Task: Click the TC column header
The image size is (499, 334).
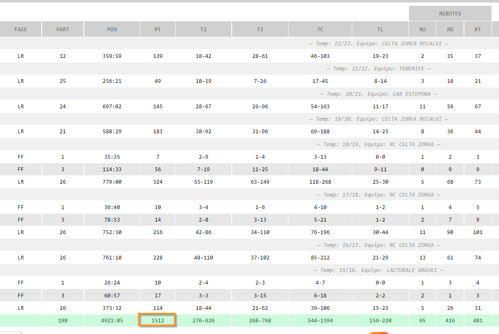Action: tap(320, 29)
